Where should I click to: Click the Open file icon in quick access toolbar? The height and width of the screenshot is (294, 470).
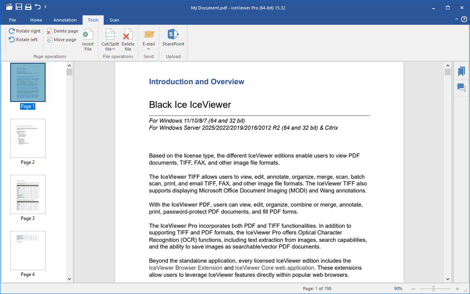(9, 7)
